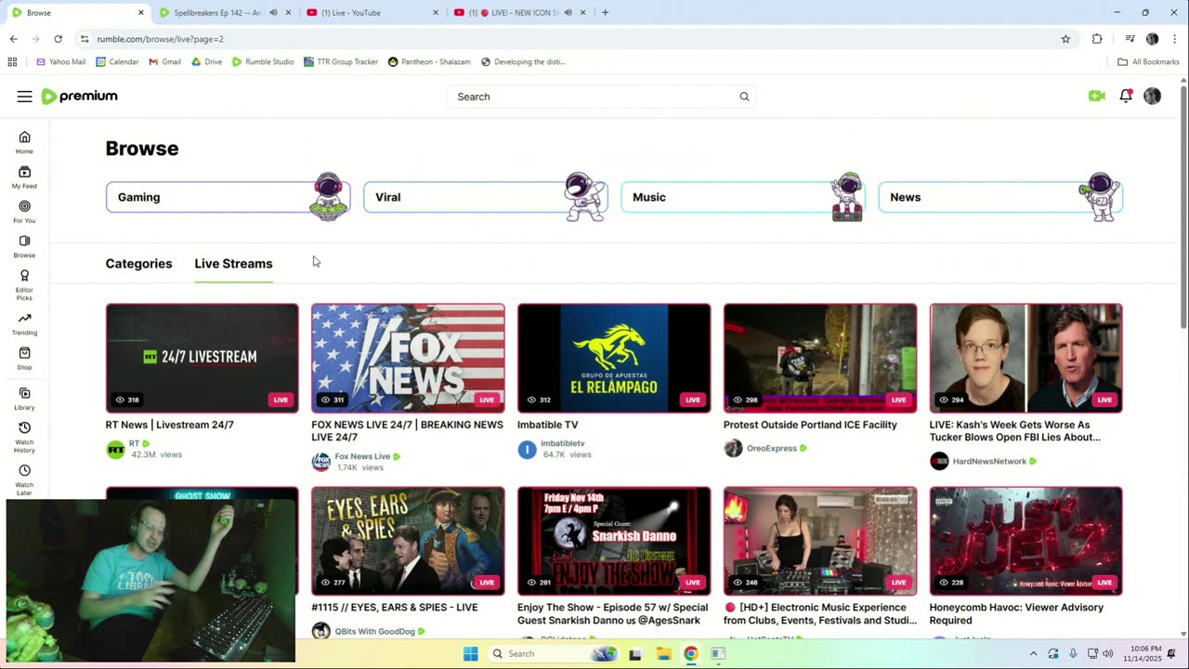
Task: Open Watch History in the sidebar
Action: pyautogui.click(x=24, y=437)
